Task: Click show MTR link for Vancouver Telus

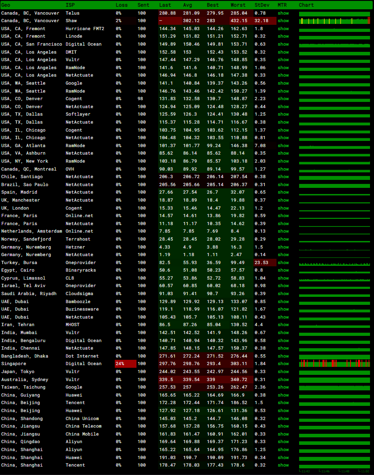Action: coord(283,13)
